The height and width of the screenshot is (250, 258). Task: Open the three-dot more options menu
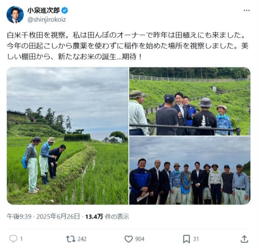coord(246,10)
